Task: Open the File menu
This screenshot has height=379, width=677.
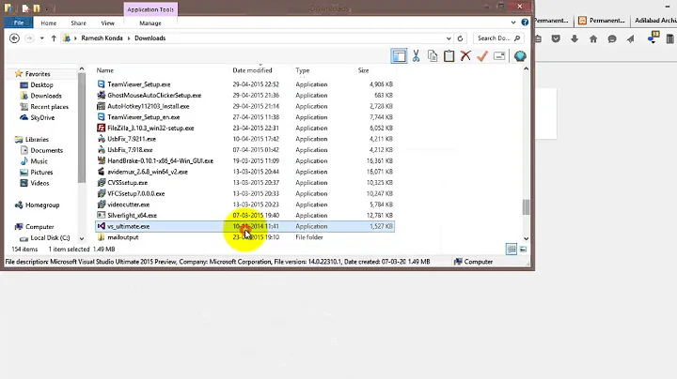Action: (19, 23)
